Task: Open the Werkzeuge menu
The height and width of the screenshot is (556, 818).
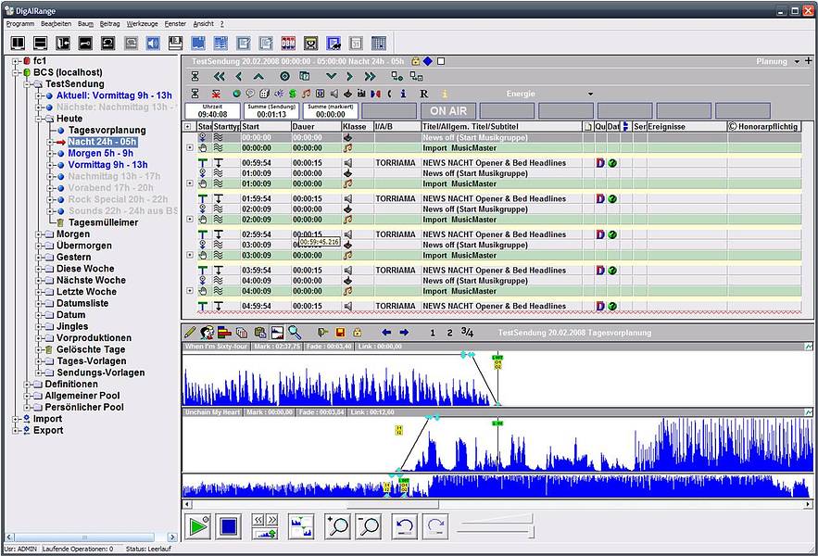Action: (142, 22)
